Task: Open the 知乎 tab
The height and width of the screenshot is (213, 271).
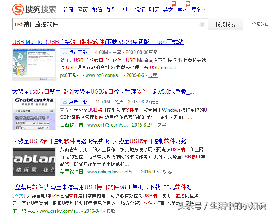Action: click(x=112, y=10)
